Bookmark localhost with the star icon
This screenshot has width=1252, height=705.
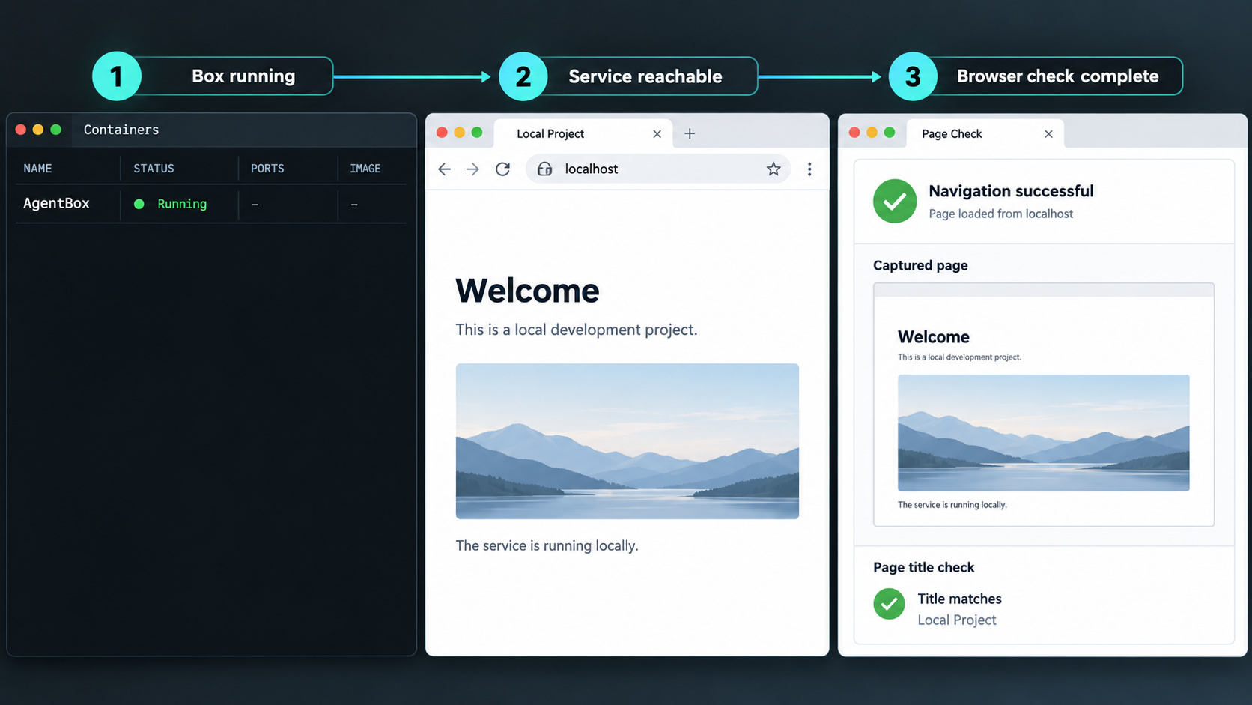pos(774,169)
